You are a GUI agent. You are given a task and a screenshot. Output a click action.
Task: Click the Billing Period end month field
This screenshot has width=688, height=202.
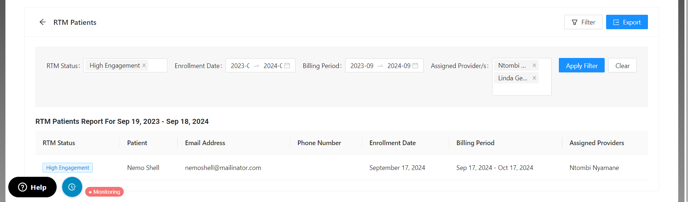click(x=399, y=66)
